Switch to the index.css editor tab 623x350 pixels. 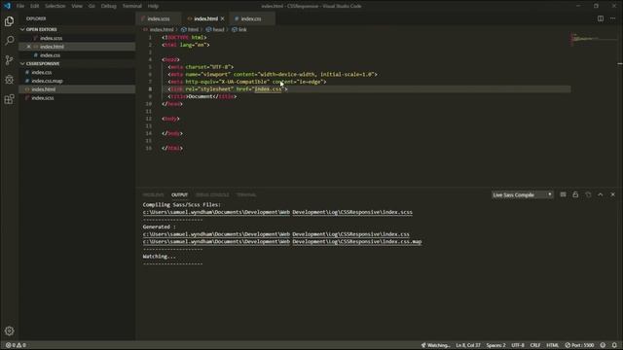point(251,18)
